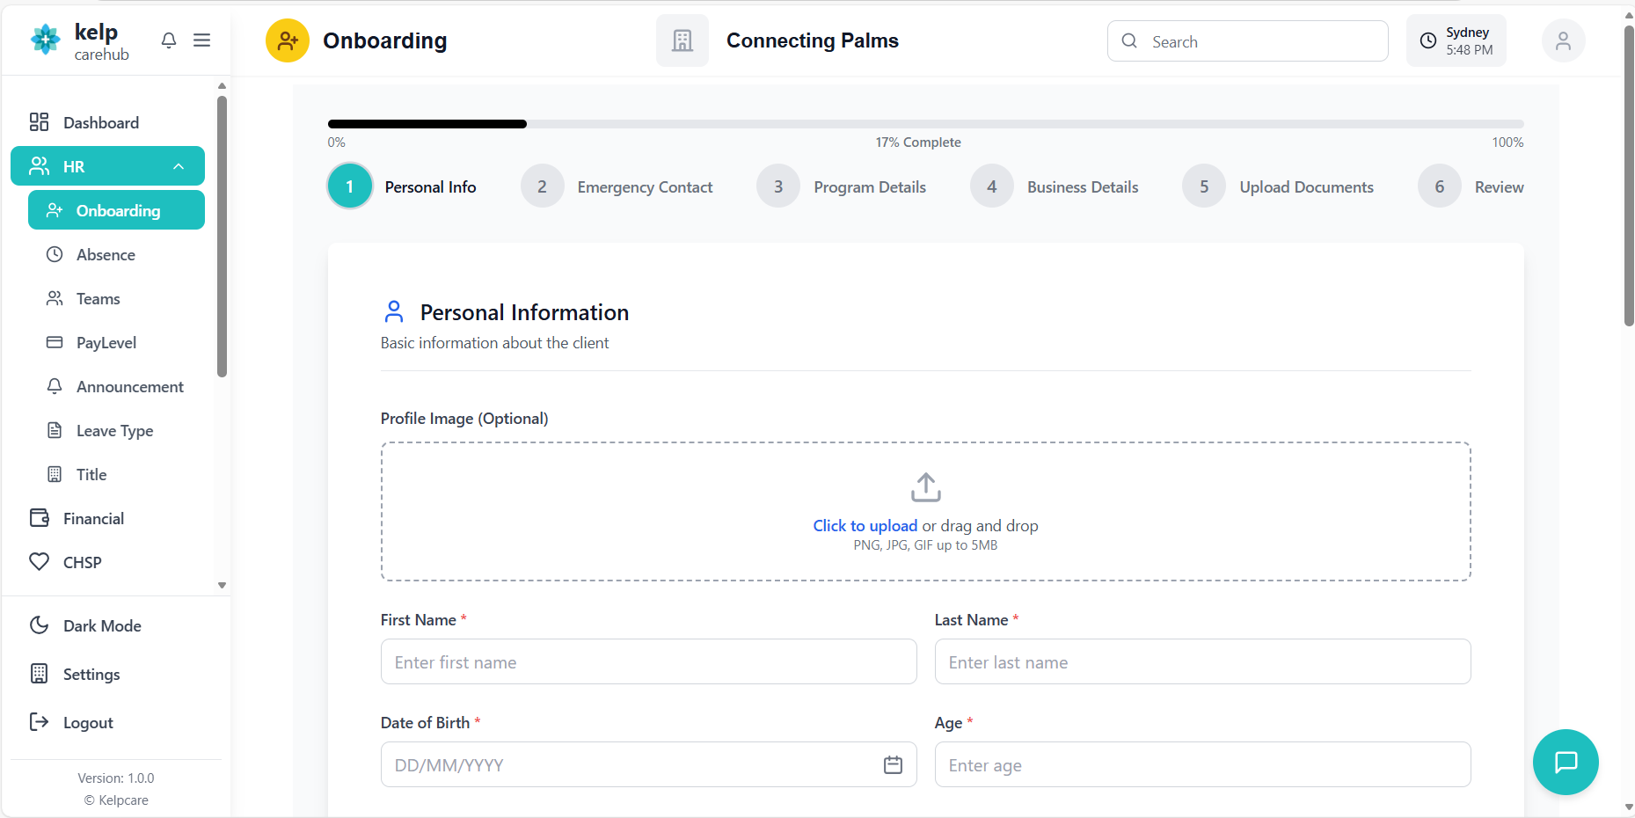This screenshot has width=1635, height=818.
Task: Click inside the Enter first name field
Action: coord(648,661)
